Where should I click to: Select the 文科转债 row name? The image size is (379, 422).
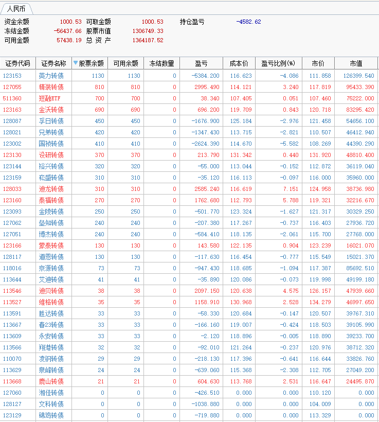point(51,403)
